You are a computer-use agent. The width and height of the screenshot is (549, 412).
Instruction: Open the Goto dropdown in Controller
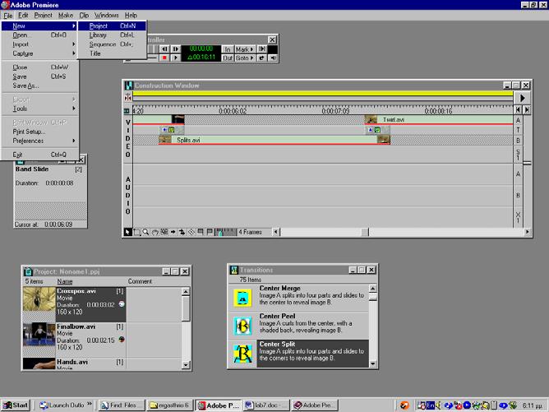tap(244, 58)
